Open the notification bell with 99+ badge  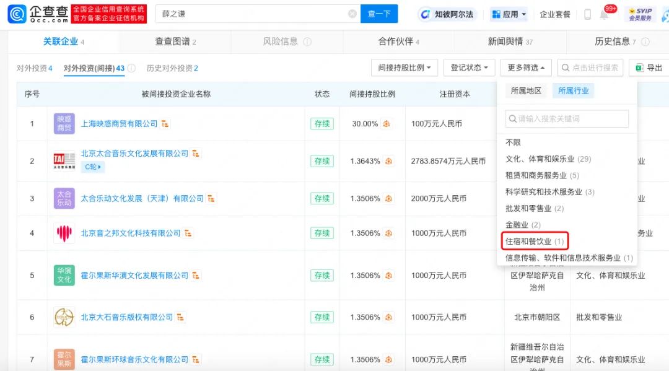pos(604,14)
